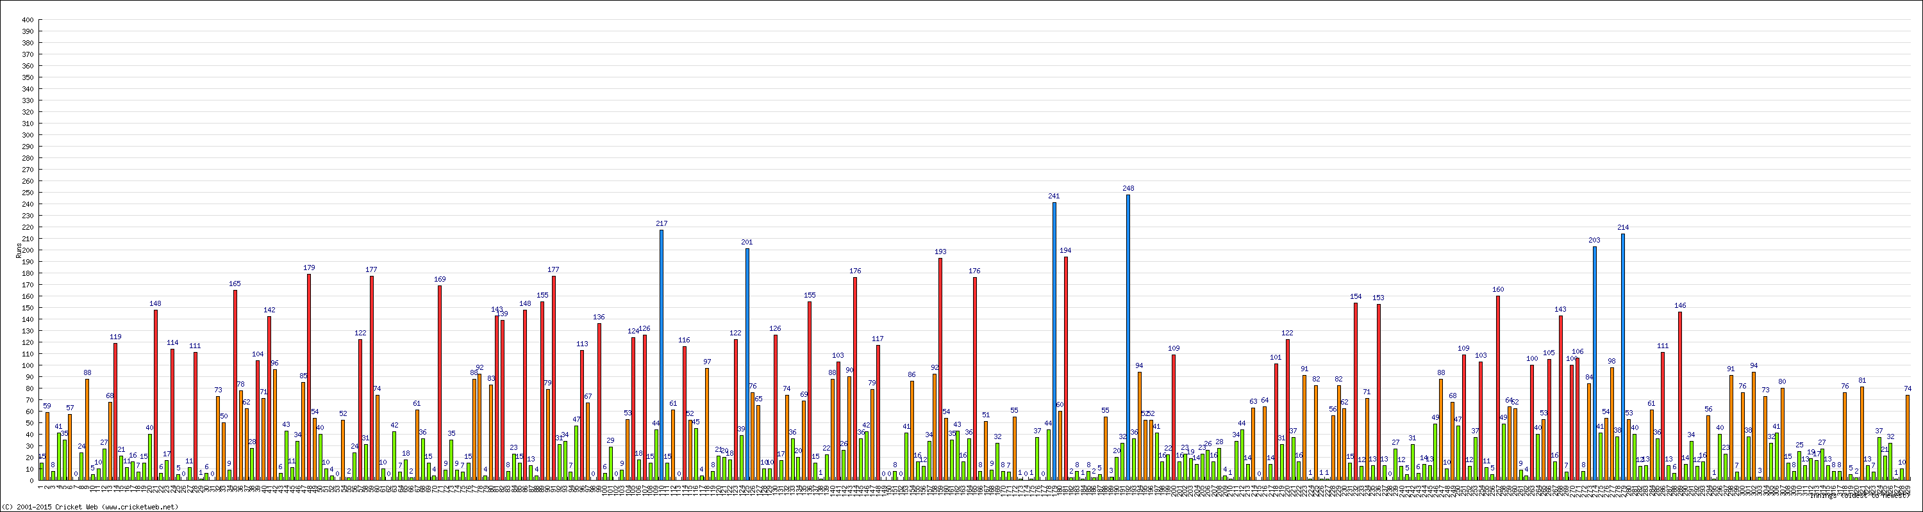Viewport: 1923px width, 512px height.
Task: Click the orange bar labeled 57
Action: 70,448
